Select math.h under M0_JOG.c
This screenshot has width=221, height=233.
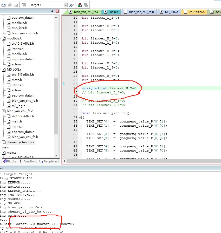point(17,80)
